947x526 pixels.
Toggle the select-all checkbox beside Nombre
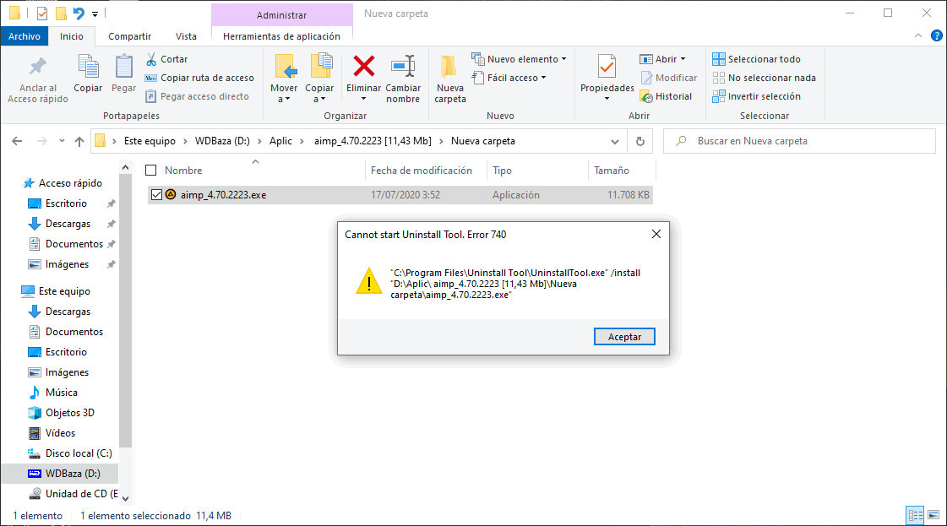151,171
